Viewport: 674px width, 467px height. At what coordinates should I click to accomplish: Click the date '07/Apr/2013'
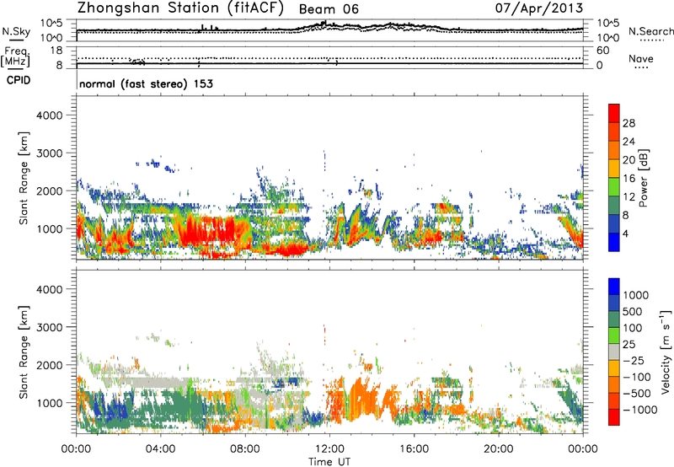(539, 8)
